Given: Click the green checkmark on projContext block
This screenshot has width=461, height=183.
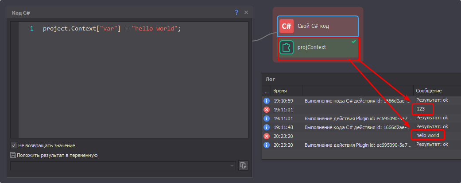Looking at the screenshot, I should click(354, 42).
